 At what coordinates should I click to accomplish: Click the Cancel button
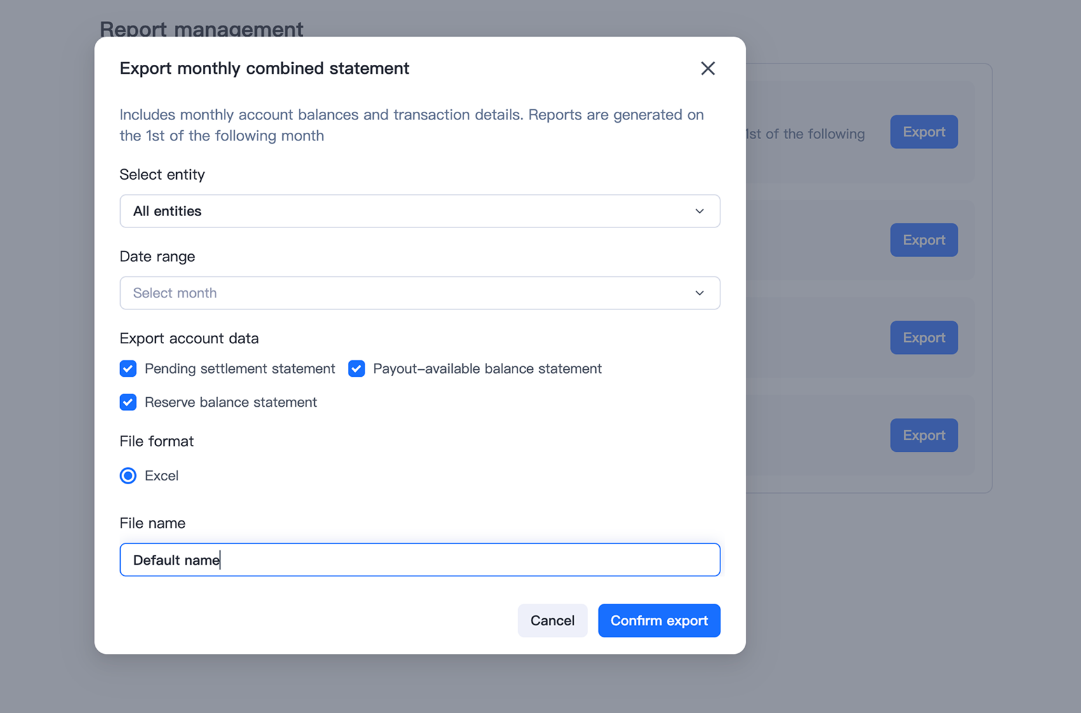coord(553,620)
